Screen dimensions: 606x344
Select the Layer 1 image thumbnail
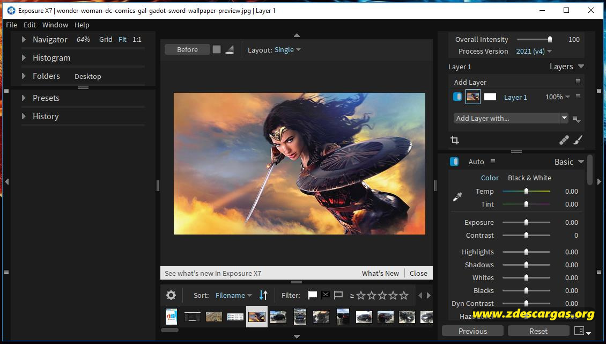[472, 97]
